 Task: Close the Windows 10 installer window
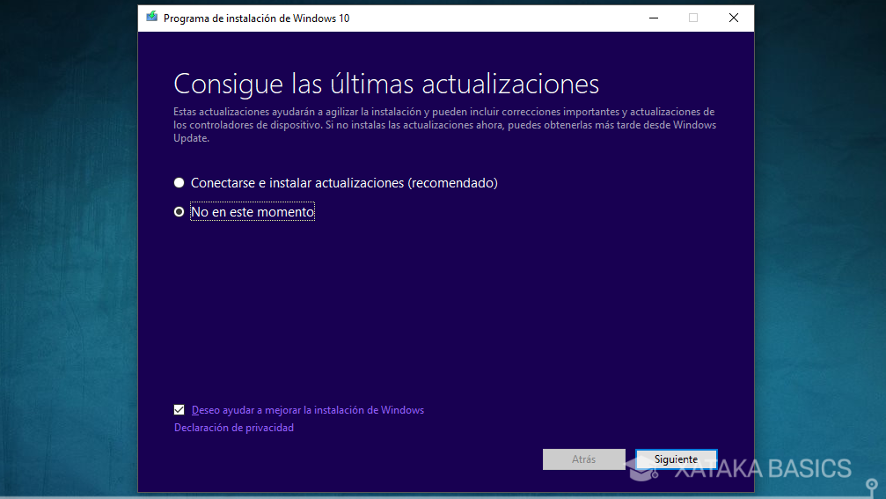734,18
